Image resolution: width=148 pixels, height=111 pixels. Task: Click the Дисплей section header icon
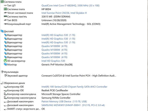2,31
